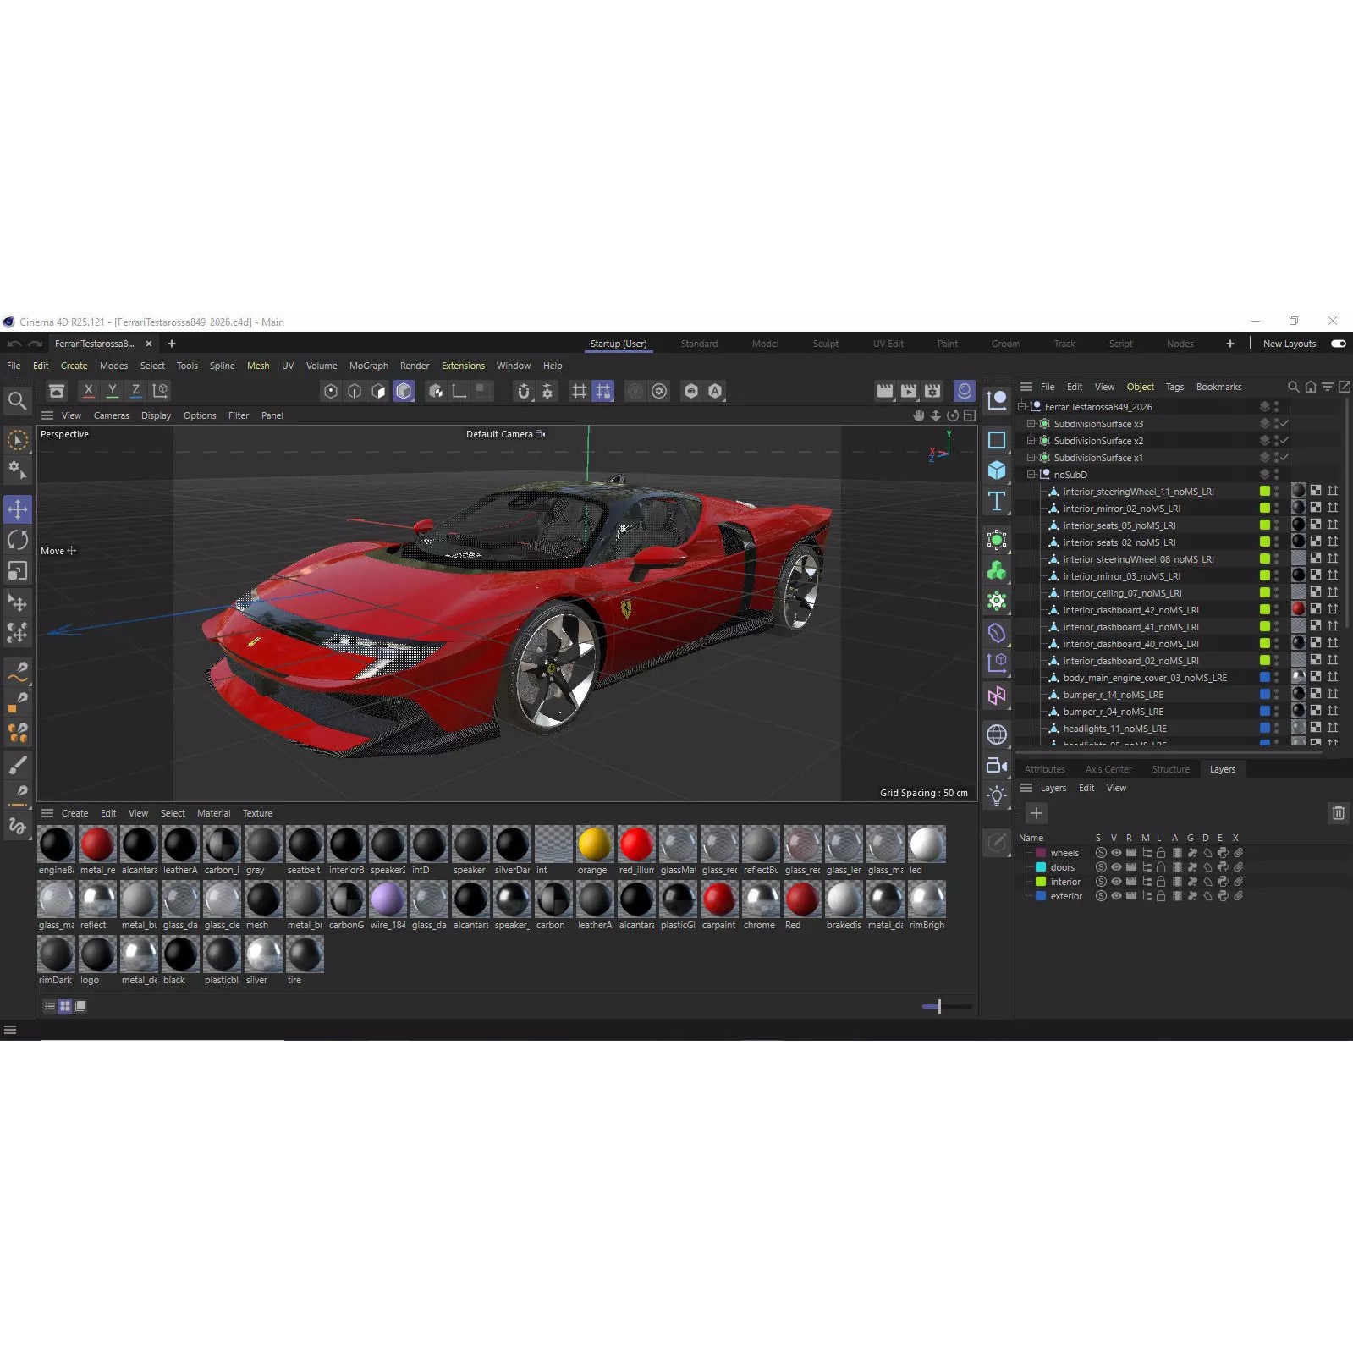Click object manager search magnifier icon
Image resolution: width=1353 pixels, height=1353 pixels.
pyautogui.click(x=1293, y=387)
